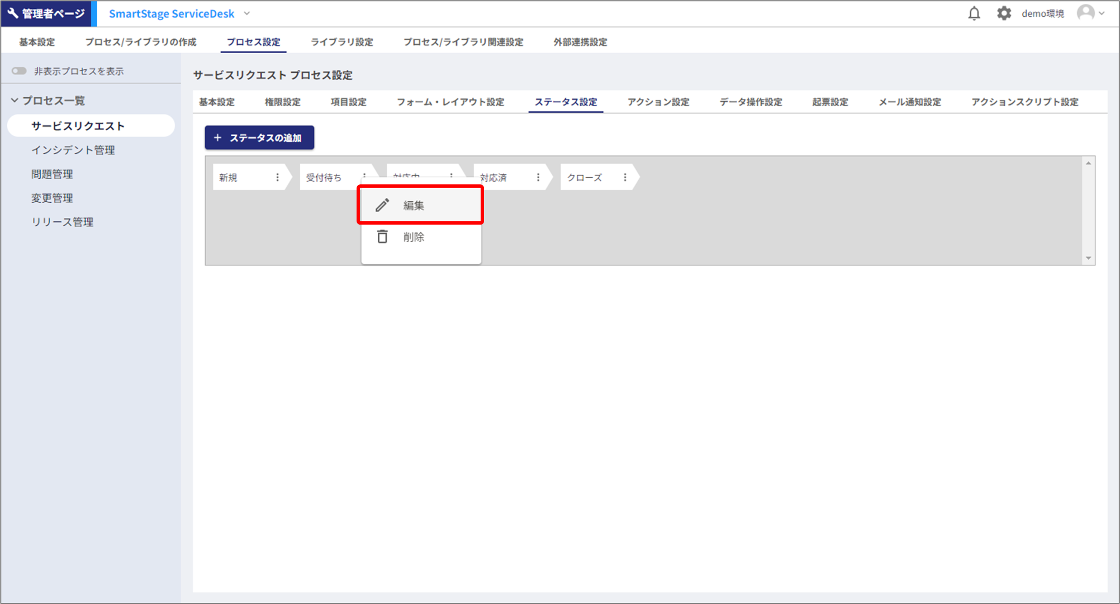Open the ライブラリ設定 top menu tab
This screenshot has width=1120, height=604.
click(341, 42)
